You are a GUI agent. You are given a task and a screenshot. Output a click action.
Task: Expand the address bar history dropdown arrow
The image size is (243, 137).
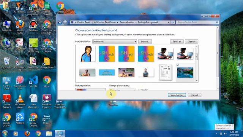(169, 22)
